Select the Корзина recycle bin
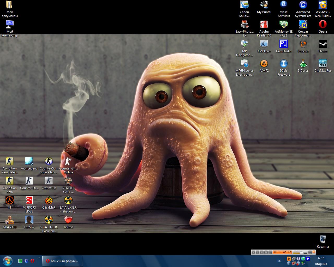The image size is (334, 267). click(323, 239)
